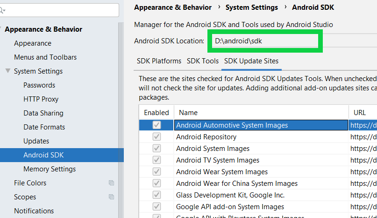
Task: Select the SDK Update Sites tab
Action: pyautogui.click(x=251, y=61)
